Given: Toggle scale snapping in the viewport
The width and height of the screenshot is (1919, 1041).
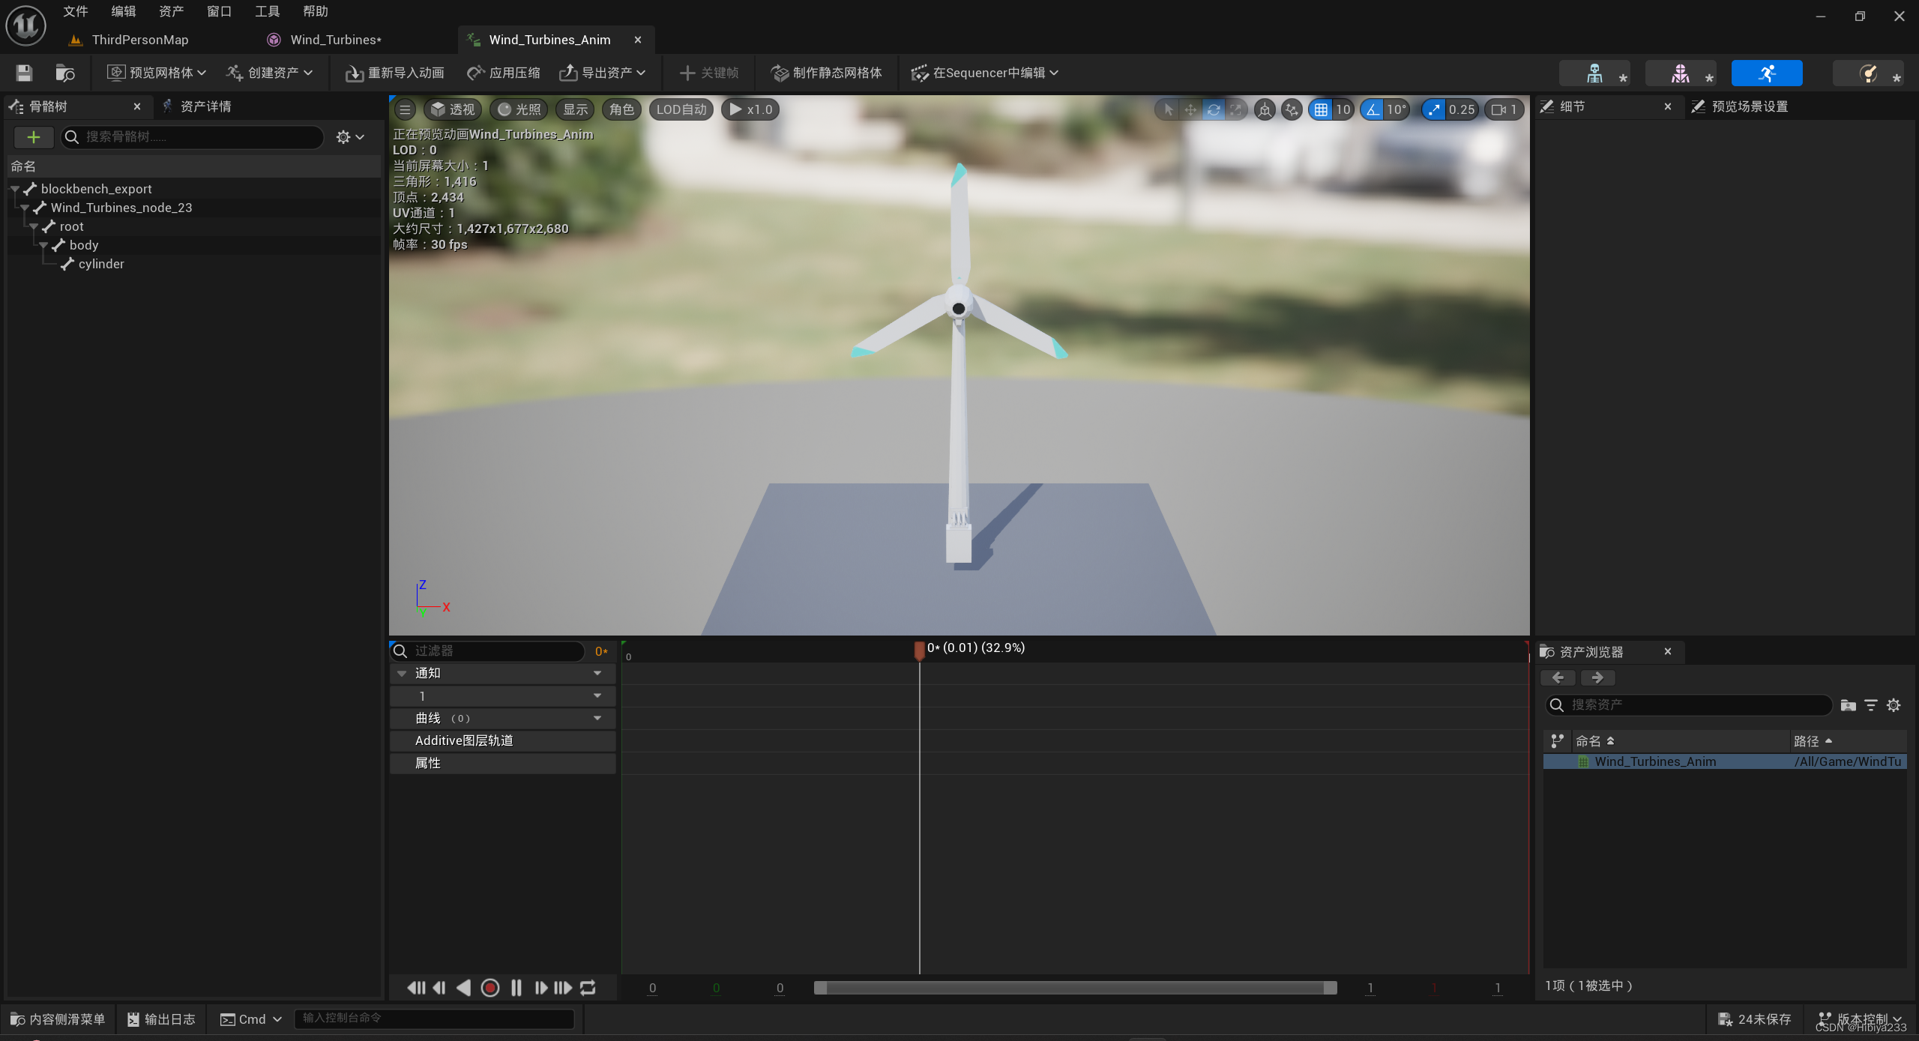Looking at the screenshot, I should [x=1433, y=110].
